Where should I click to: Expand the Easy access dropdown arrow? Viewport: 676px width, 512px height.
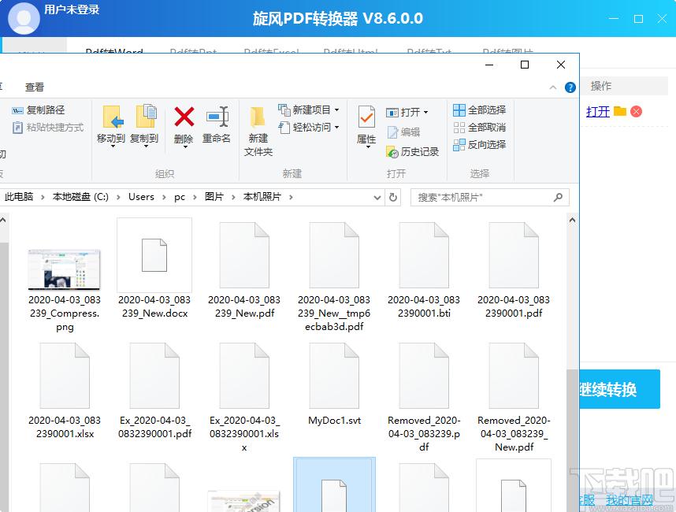pos(336,127)
